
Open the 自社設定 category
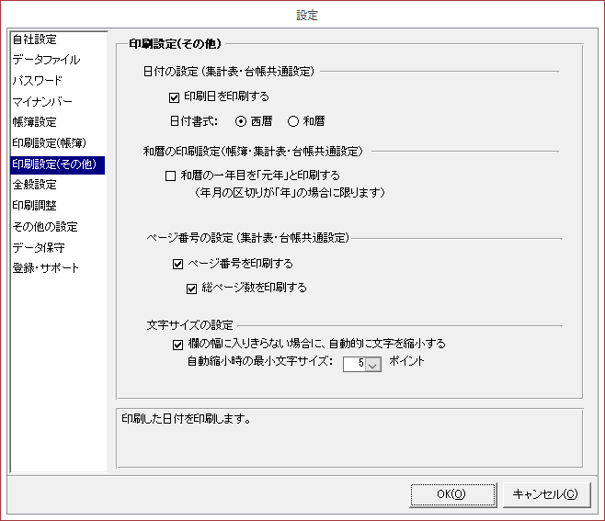(x=35, y=39)
